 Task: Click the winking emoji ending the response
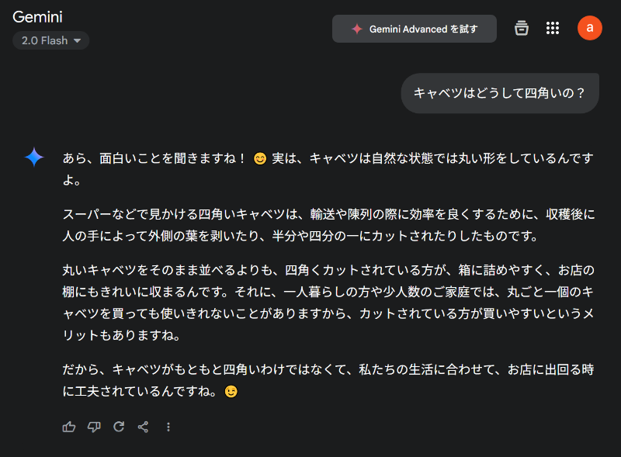pos(231,392)
